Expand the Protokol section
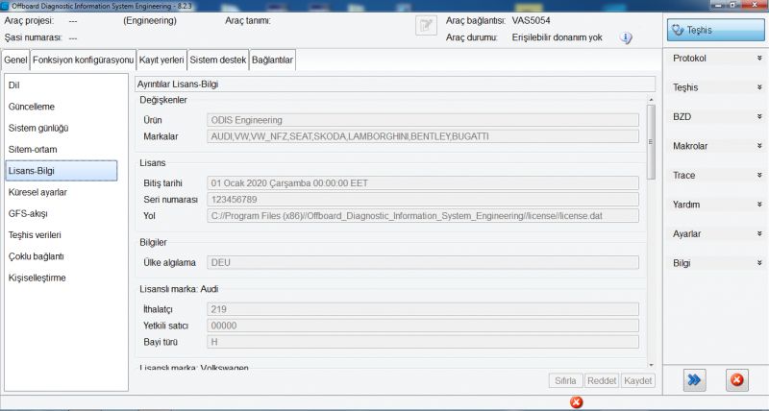Screen dimensions: 769x411 [x=714, y=59]
